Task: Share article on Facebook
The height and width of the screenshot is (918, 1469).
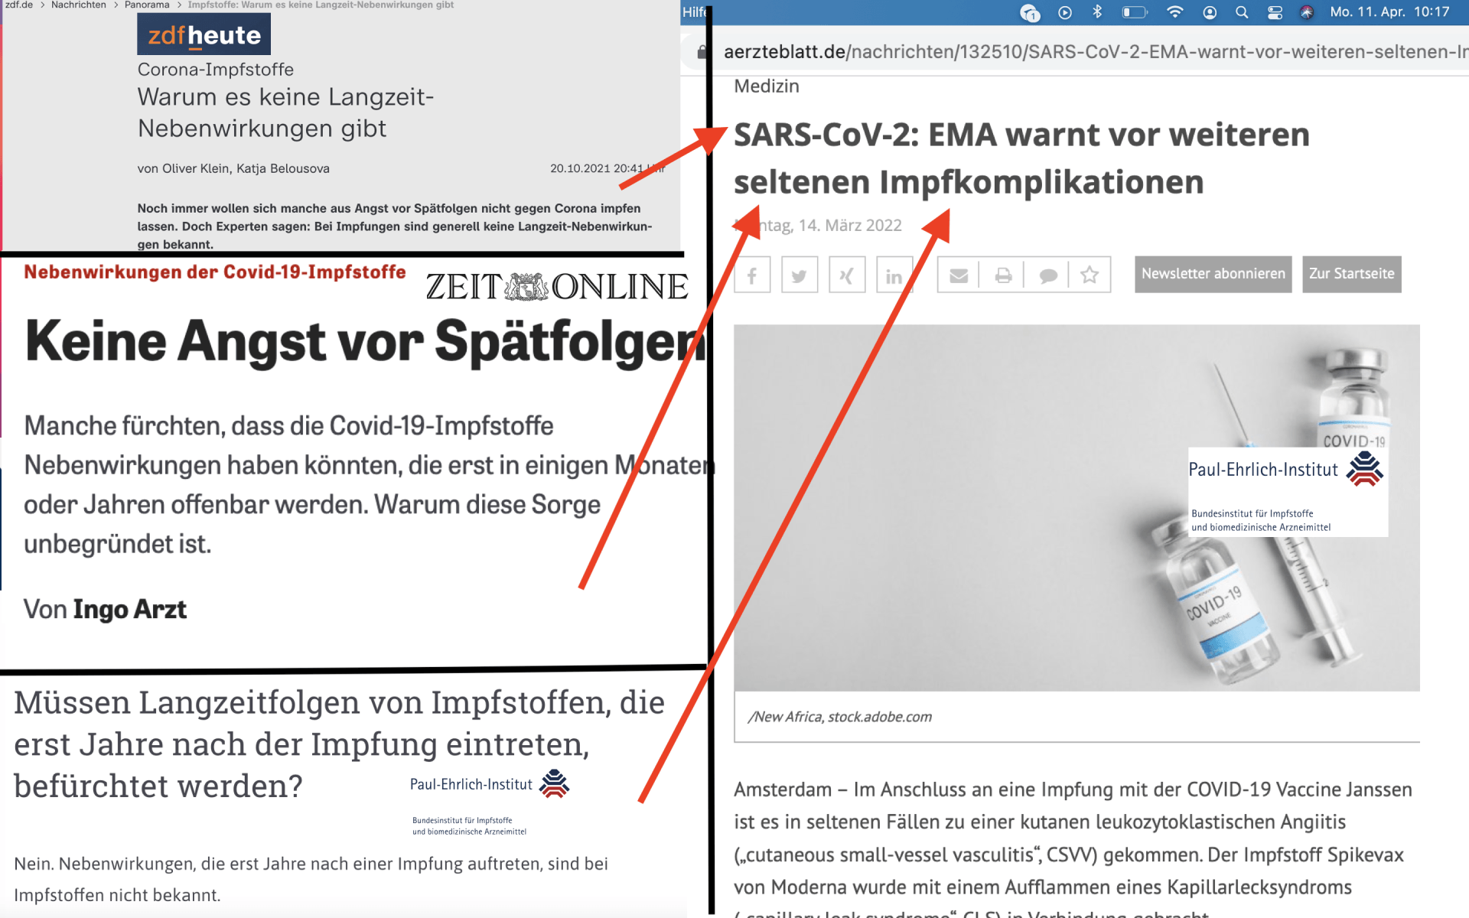Action: (752, 275)
